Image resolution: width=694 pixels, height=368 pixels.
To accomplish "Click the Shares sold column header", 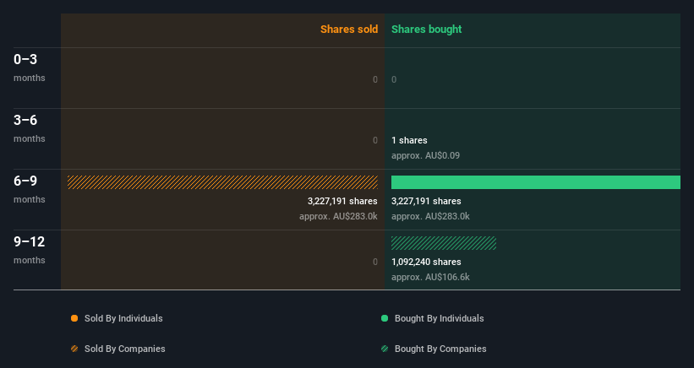I will coord(349,30).
